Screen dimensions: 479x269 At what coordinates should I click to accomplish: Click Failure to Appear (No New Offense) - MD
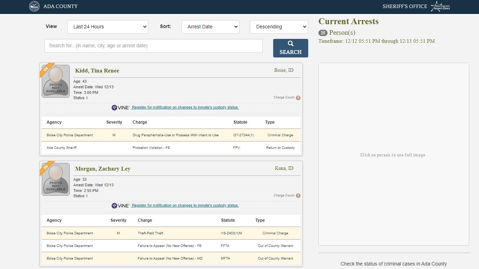(170, 258)
